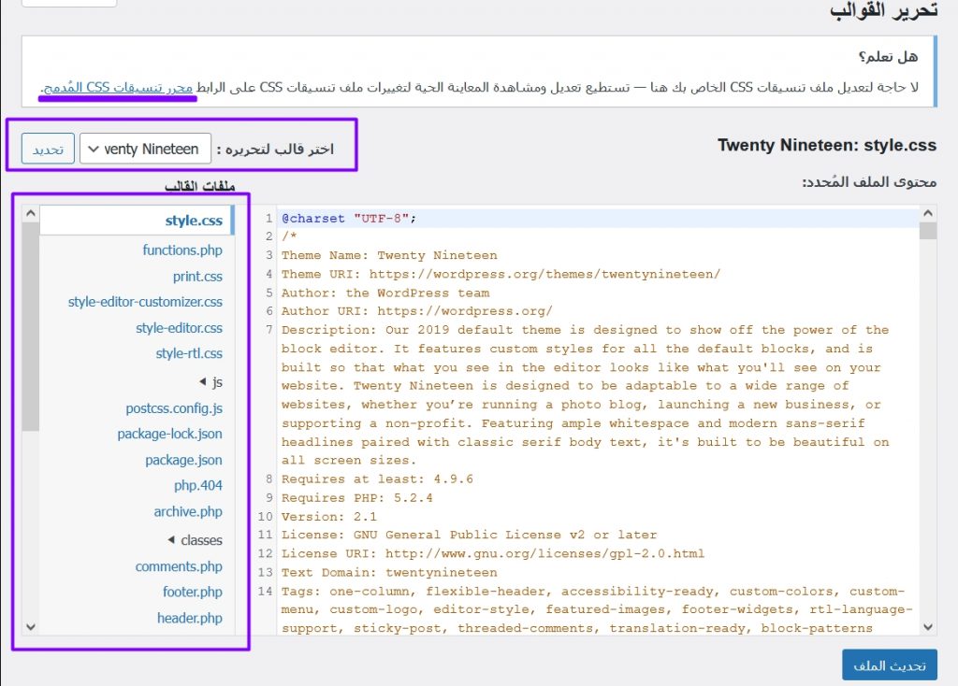The image size is (958, 686).
Task: Open style-rtl.css file
Action: click(189, 354)
